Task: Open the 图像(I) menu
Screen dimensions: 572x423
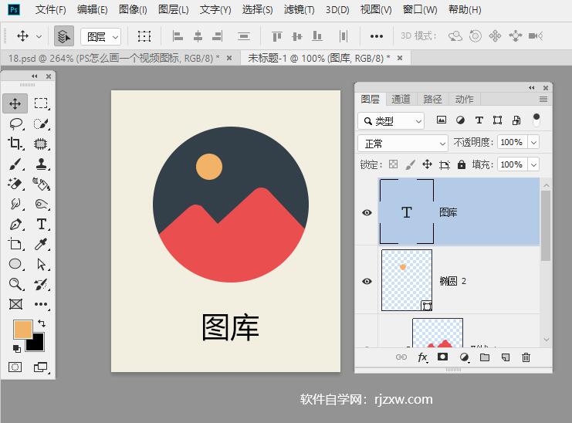Action: coord(133,9)
